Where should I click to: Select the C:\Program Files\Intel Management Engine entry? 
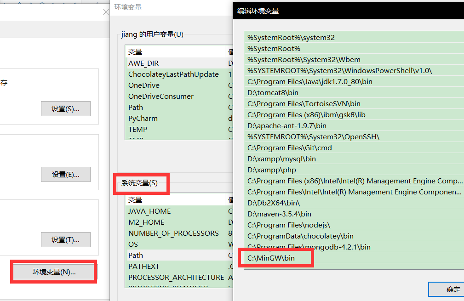pyautogui.click(x=354, y=192)
